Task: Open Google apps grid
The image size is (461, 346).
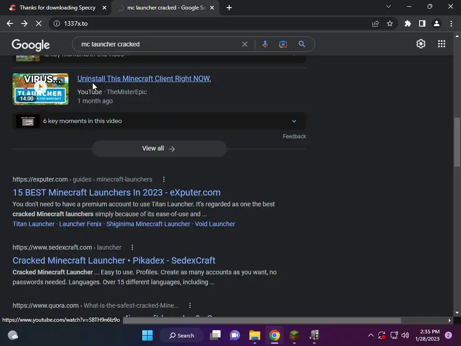Action: point(441,44)
